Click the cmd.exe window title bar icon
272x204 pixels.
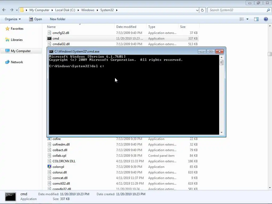point(51,52)
